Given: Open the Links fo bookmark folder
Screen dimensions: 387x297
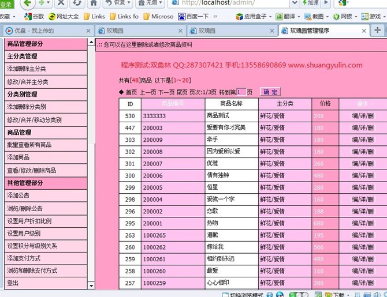Looking at the screenshot, I should pos(124,17).
